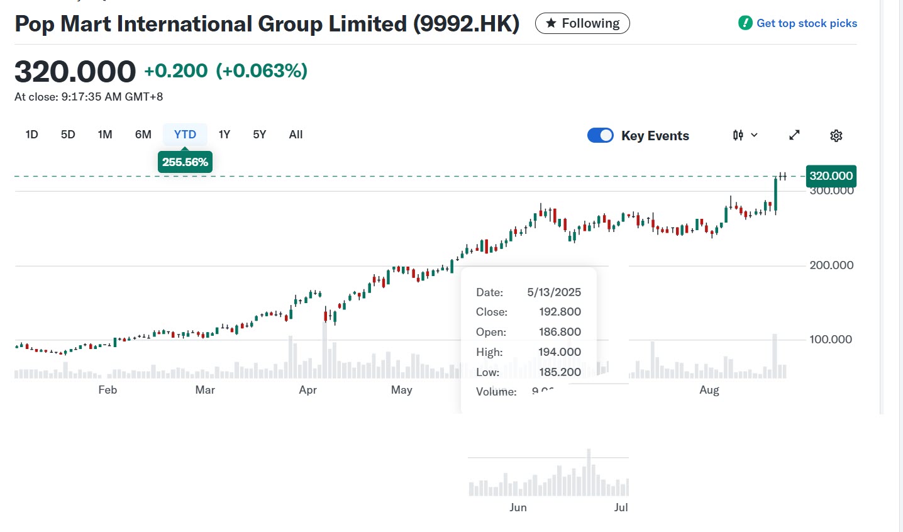
Task: Click the Feb month label on axis
Action: point(108,390)
